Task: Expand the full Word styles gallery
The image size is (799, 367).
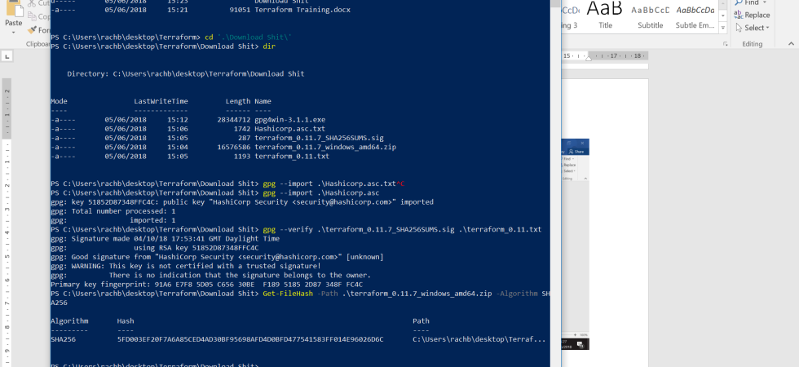Action: (x=723, y=27)
